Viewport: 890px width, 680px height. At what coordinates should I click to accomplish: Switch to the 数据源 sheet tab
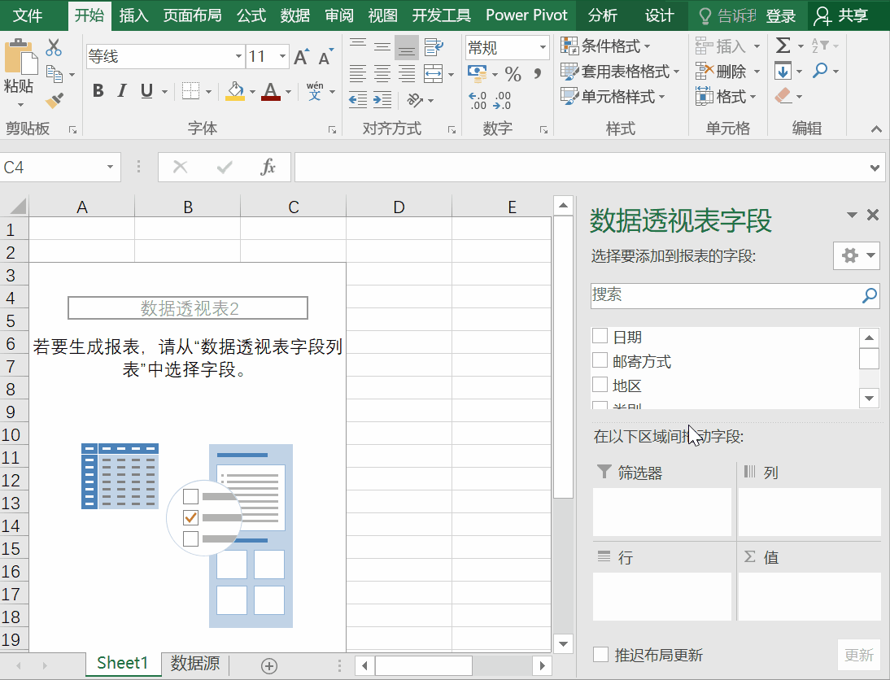coord(195,663)
